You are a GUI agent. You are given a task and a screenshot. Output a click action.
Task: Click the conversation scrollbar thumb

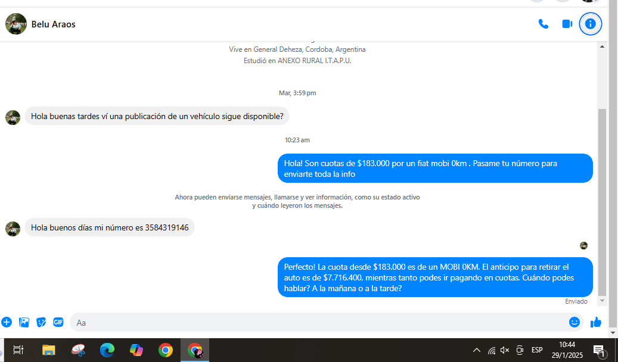pos(603,202)
